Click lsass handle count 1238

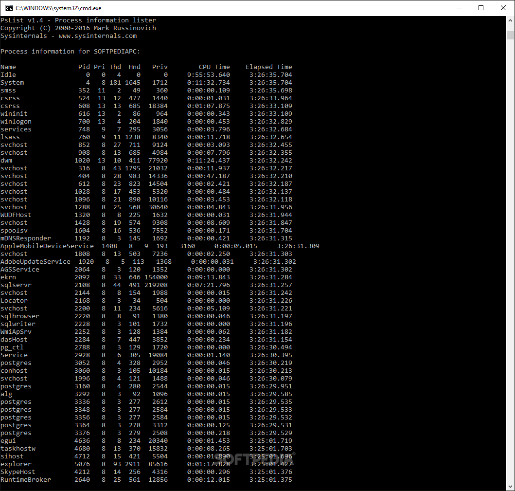click(x=133, y=137)
